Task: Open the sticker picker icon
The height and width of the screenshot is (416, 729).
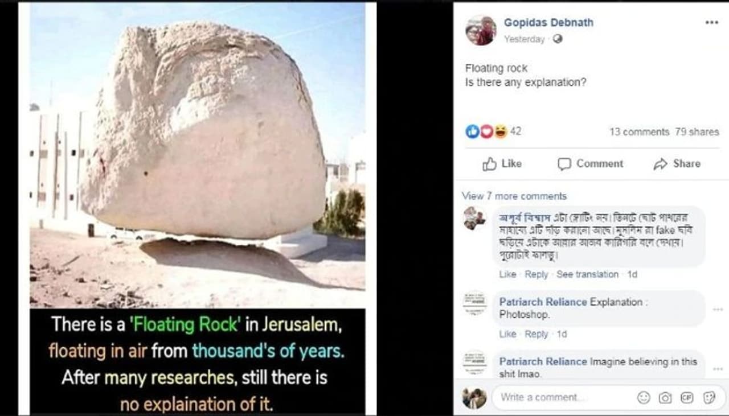Action: click(709, 398)
